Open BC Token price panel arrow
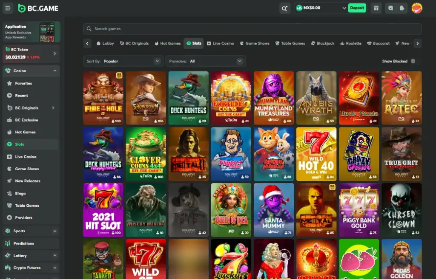 pos(55,54)
